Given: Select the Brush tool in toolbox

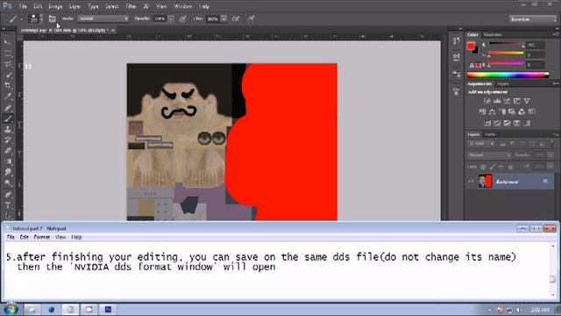Looking at the screenshot, I should click(8, 118).
